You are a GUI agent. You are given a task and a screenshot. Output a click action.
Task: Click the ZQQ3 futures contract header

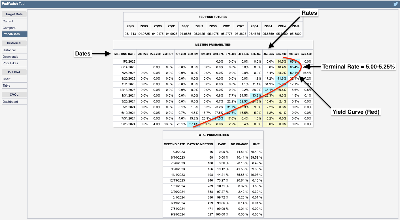coord(185,26)
